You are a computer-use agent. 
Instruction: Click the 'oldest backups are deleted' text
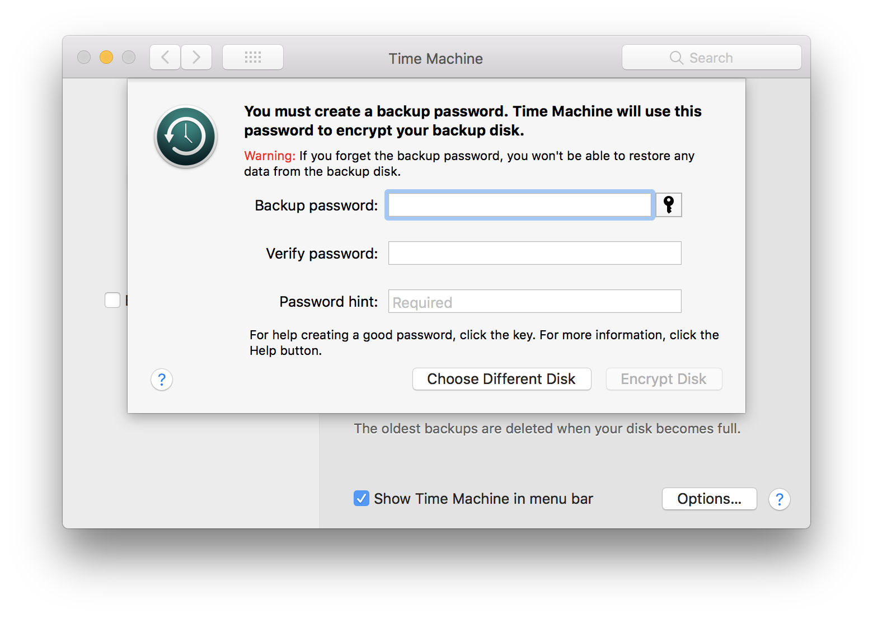(547, 429)
